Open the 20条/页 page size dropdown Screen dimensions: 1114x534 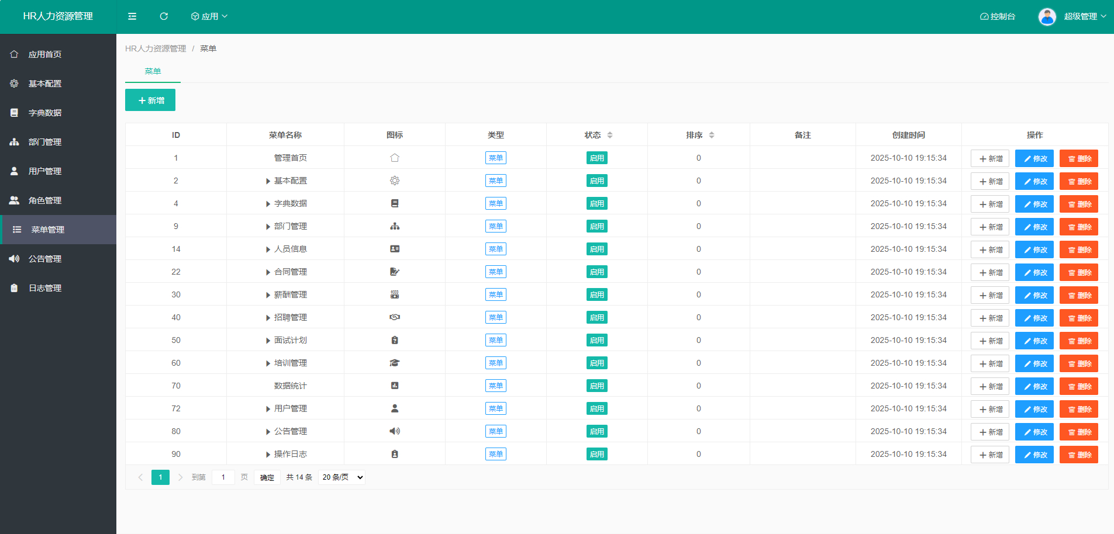tap(342, 477)
